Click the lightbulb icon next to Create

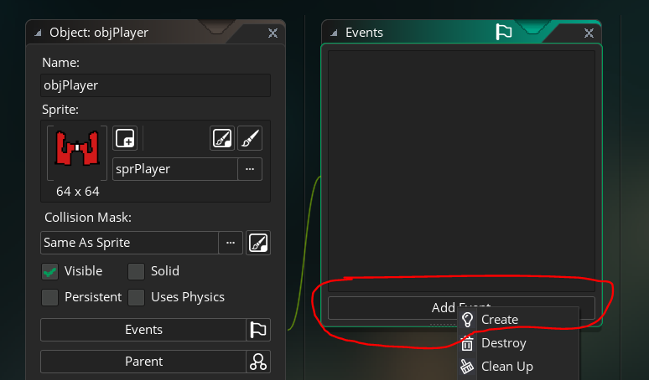click(x=467, y=319)
